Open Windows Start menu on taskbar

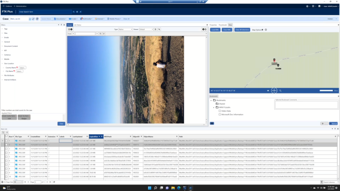pyautogui.click(x=150, y=188)
